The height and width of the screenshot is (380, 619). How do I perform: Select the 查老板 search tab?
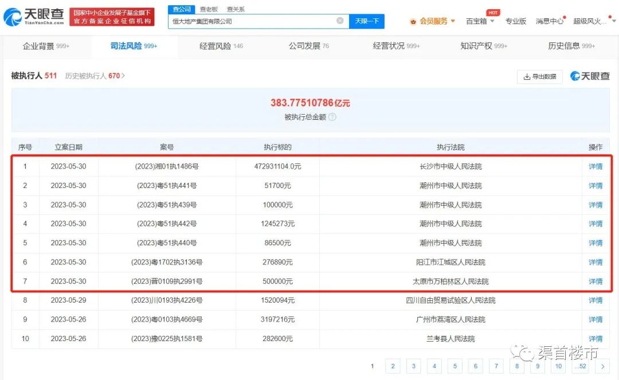coord(209,9)
